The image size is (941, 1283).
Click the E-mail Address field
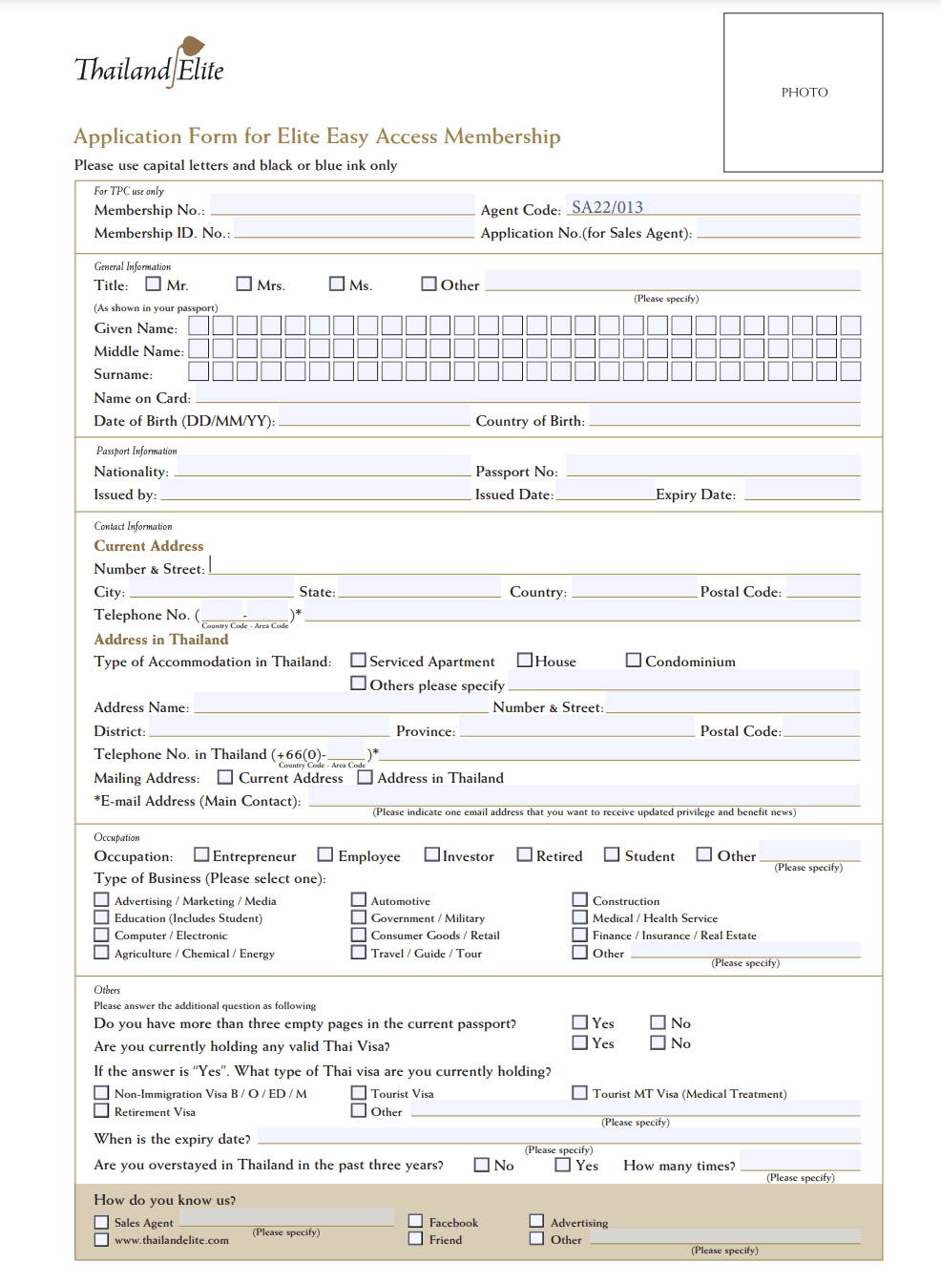click(583, 797)
